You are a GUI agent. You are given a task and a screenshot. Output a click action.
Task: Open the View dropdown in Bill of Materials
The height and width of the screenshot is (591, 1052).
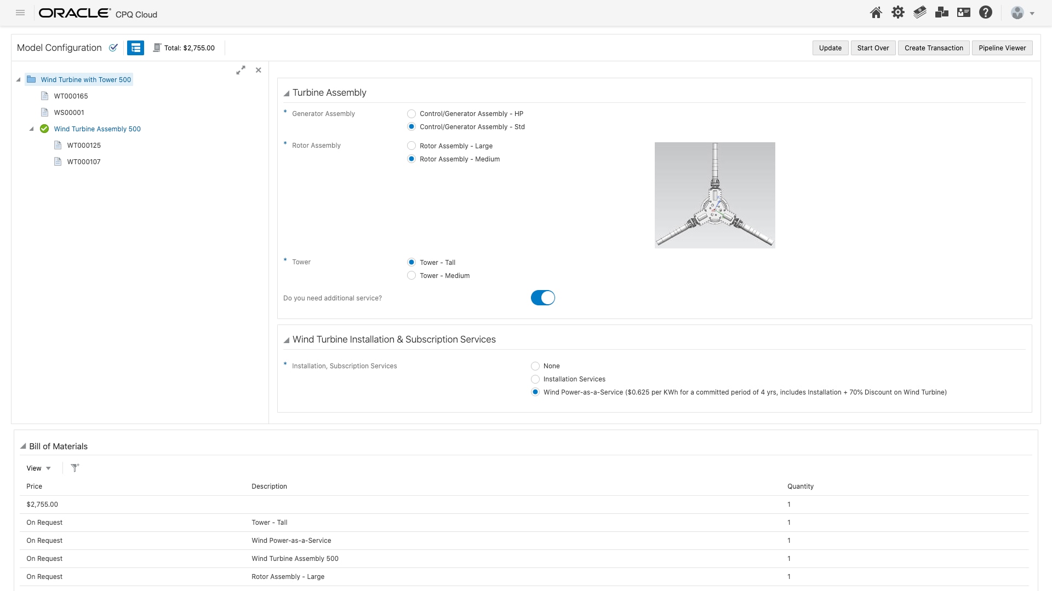coord(38,468)
